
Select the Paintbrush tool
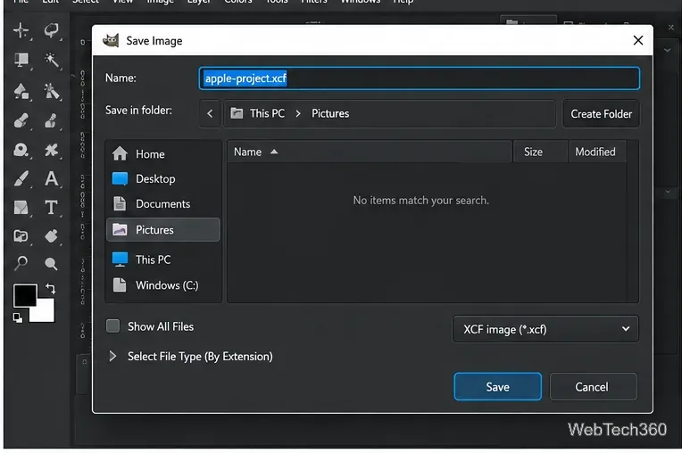[21, 178]
